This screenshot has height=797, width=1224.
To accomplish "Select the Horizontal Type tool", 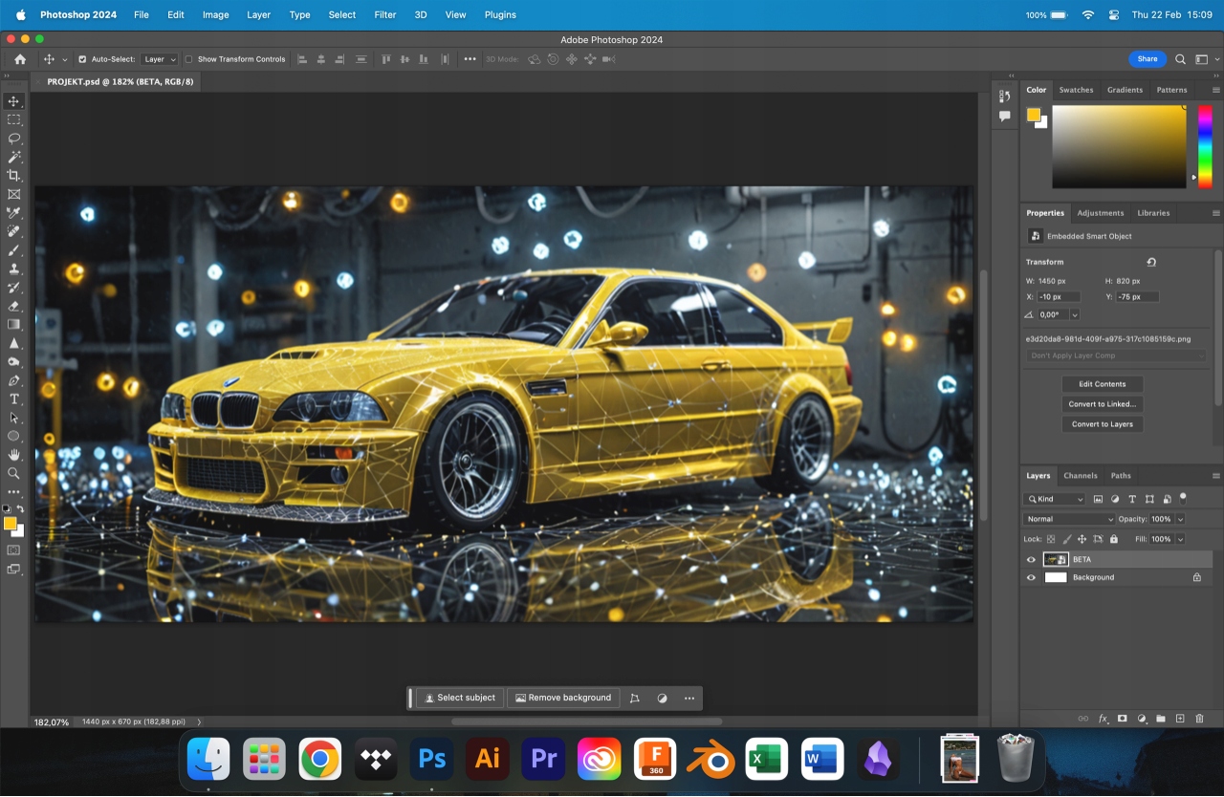I will (x=13, y=398).
